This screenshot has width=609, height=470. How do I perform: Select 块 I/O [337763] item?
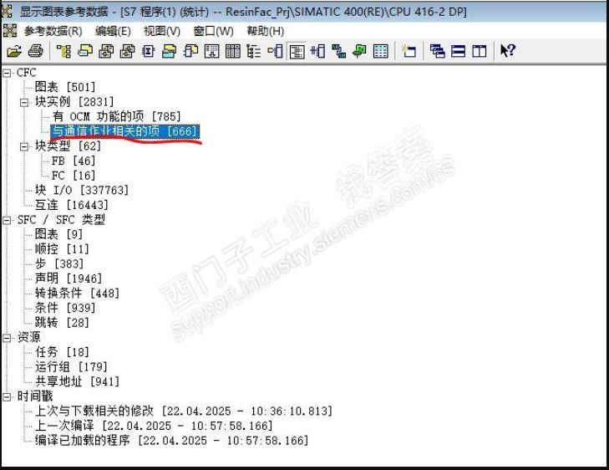pyautogui.click(x=82, y=190)
